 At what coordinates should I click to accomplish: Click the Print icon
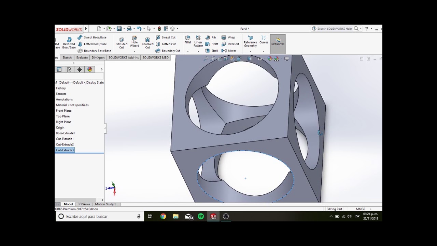point(129,29)
